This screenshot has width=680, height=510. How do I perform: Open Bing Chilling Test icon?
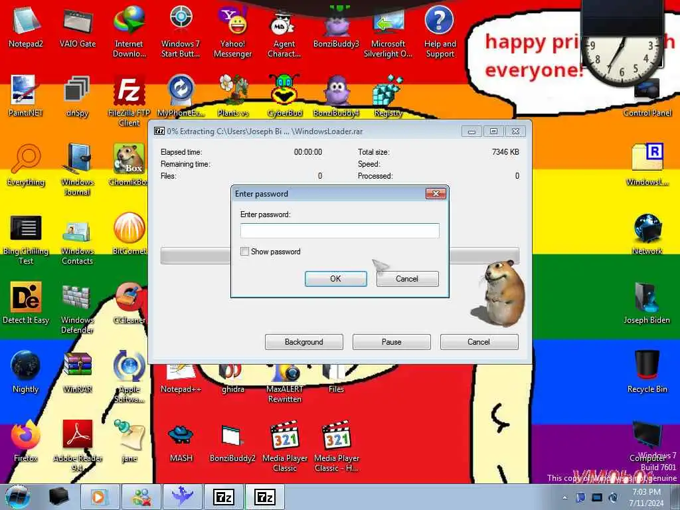pyautogui.click(x=26, y=239)
